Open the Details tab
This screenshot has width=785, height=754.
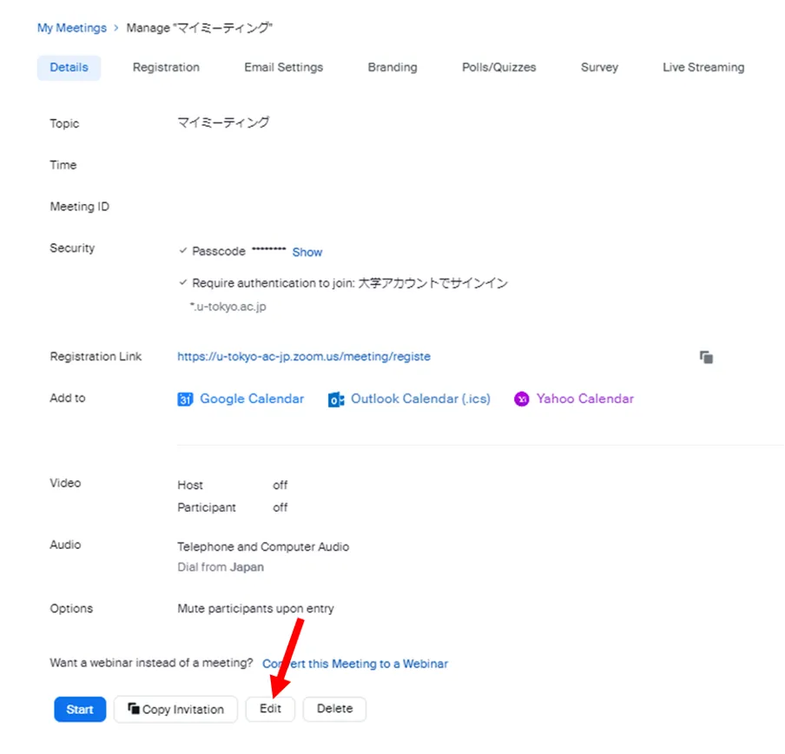[69, 68]
